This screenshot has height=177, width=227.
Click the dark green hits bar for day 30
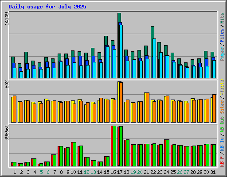(206, 55)
